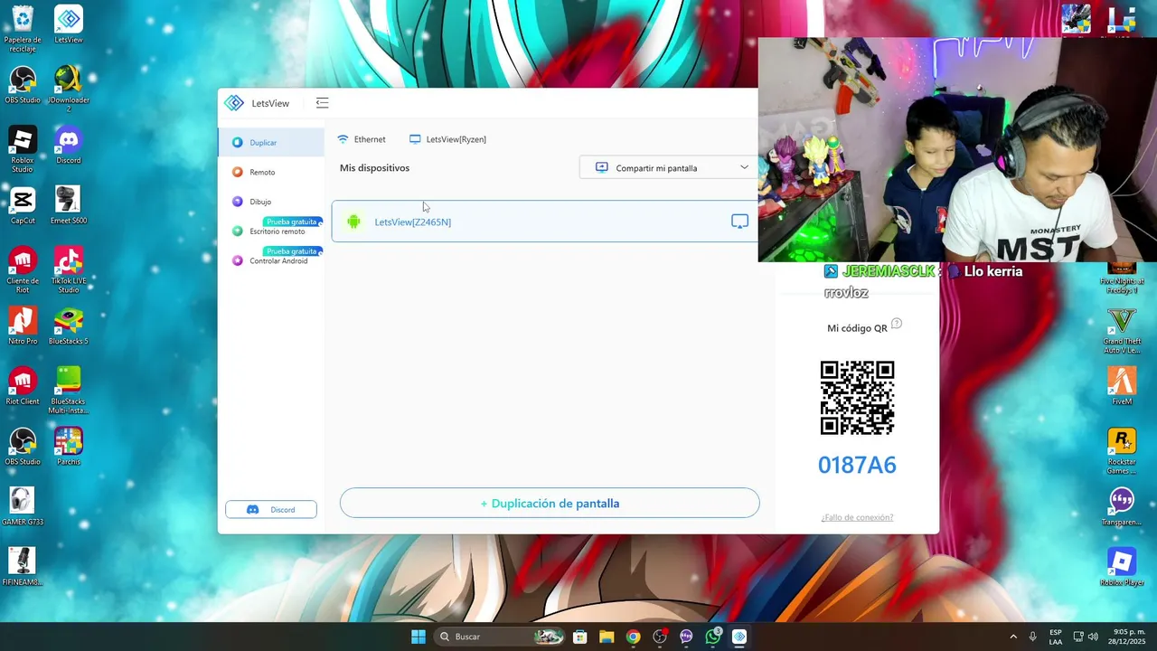Select the LetsView[Z2465N] device row
Image resolution: width=1157 pixels, height=651 pixels.
tap(544, 222)
